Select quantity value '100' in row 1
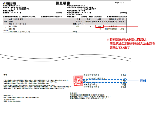The width and height of the screenshot is (155, 118). click(77, 26)
